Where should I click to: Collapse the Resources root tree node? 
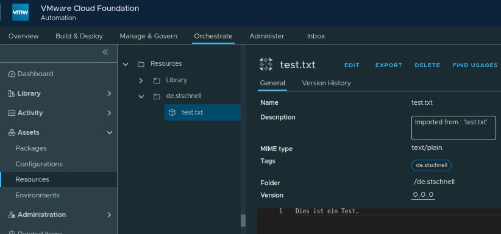[x=126, y=64]
